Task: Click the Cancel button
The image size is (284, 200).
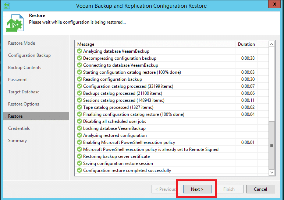Action: (260, 189)
